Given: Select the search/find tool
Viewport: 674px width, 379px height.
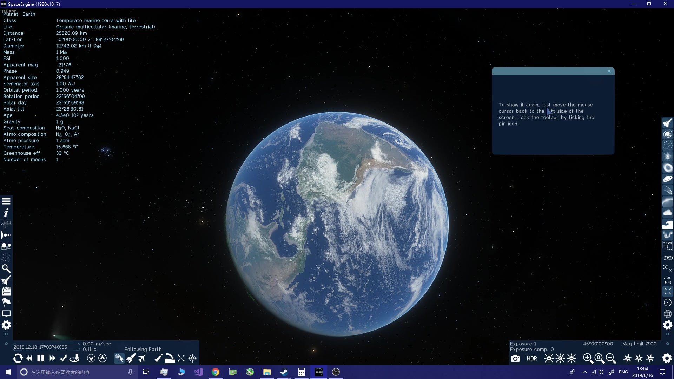Looking at the screenshot, I should pos(6,268).
